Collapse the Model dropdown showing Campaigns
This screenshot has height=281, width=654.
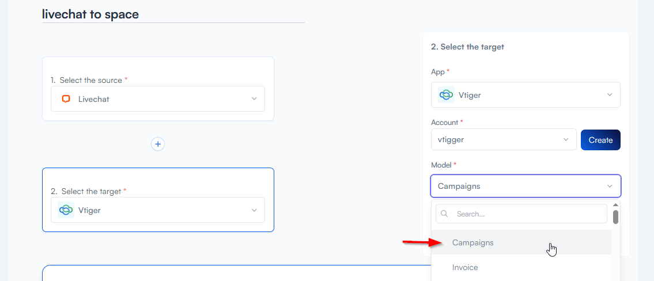click(x=610, y=186)
